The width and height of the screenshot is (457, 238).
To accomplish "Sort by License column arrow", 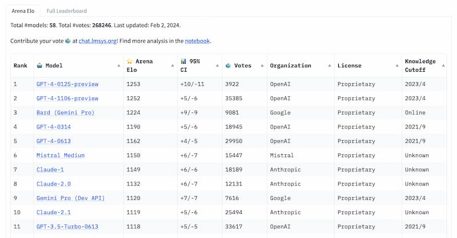I will (x=397, y=65).
